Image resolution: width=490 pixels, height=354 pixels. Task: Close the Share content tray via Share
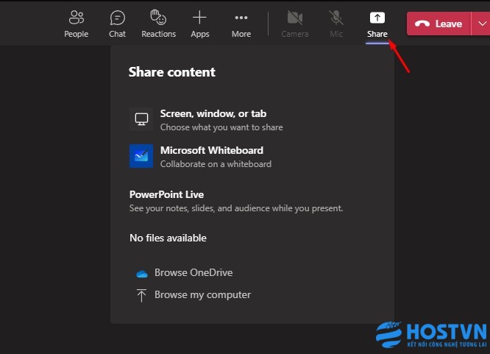point(377,24)
